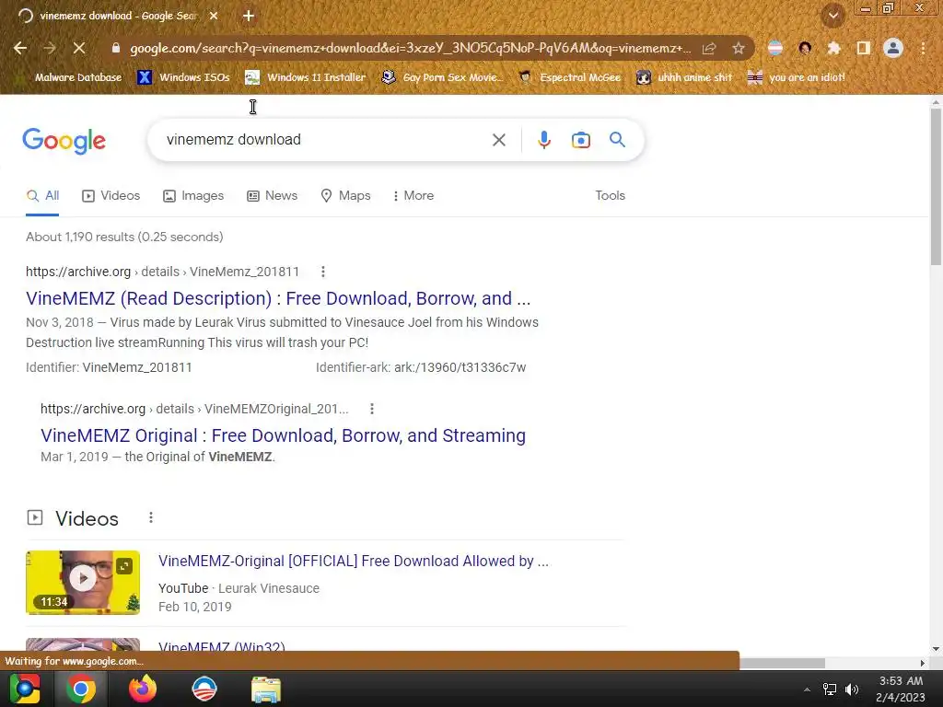
Task: Open a new tab with plus button
Action: point(249,17)
